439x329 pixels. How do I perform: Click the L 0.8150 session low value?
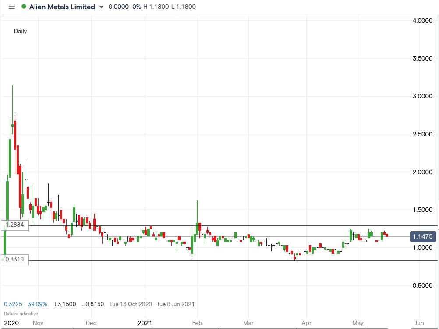(92, 304)
